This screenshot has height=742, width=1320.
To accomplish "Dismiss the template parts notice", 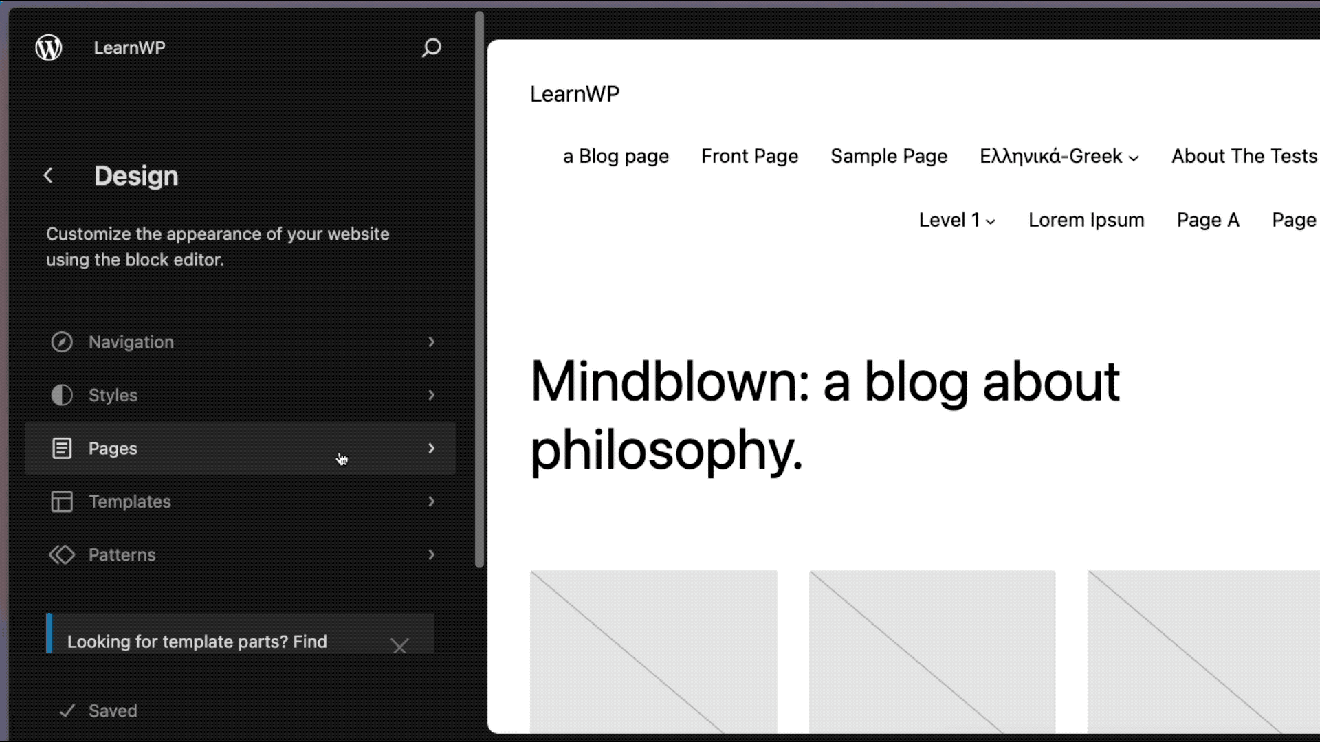I will point(399,646).
